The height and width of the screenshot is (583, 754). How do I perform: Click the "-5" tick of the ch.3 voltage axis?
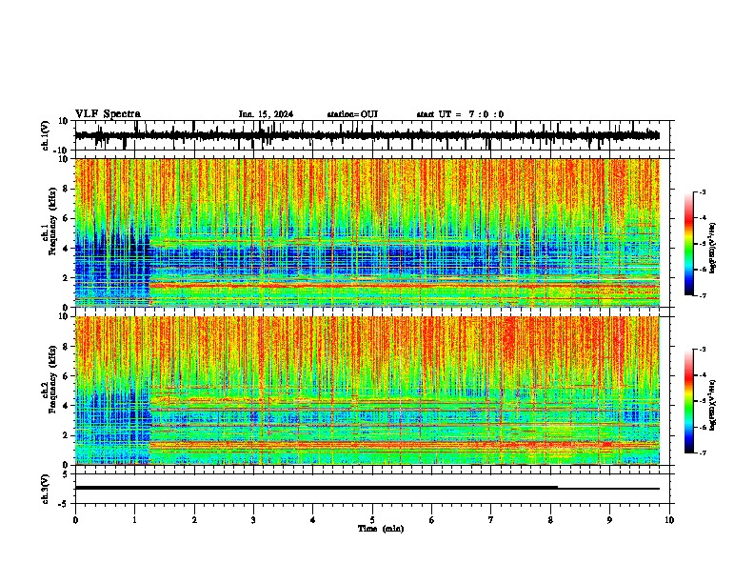(64, 504)
